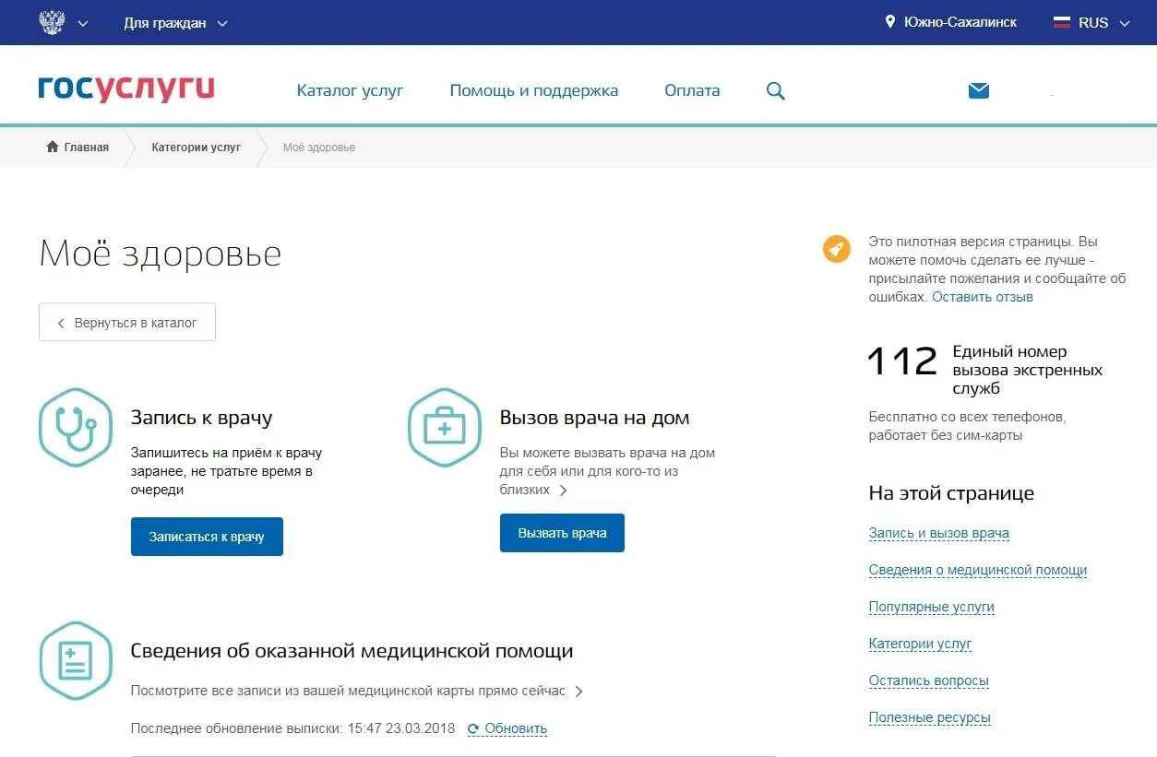This screenshot has width=1157, height=757.
Task: Click 'Вернуться в каталог' button
Action: [127, 322]
